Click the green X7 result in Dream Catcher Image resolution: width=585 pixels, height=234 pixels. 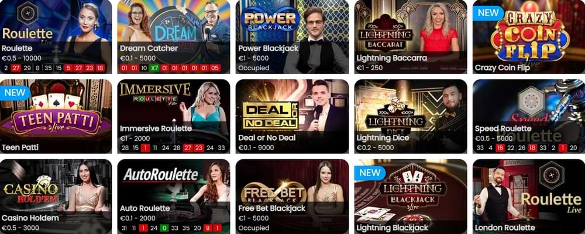tap(154, 68)
